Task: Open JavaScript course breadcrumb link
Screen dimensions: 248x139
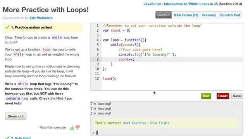Action: [152, 4]
